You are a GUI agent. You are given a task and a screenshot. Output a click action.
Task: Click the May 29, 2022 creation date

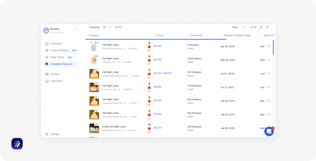228,60
